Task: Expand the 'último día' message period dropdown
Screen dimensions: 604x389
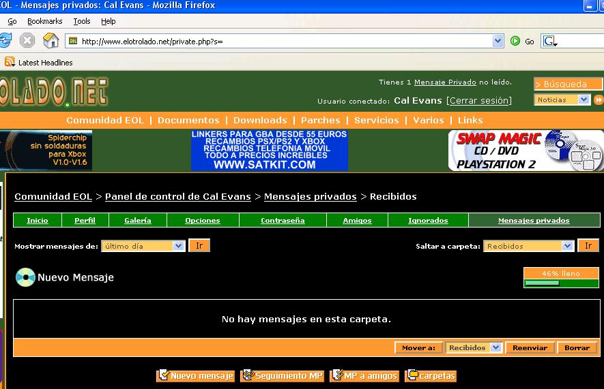Action: coord(143,246)
